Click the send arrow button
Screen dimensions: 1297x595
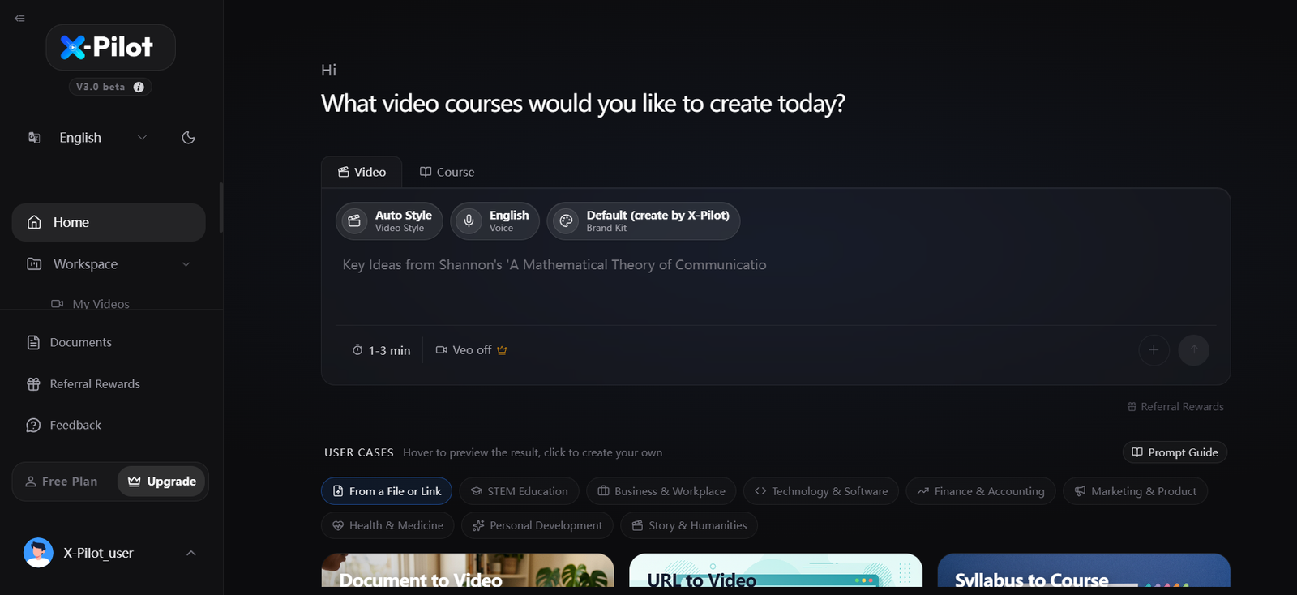point(1193,350)
